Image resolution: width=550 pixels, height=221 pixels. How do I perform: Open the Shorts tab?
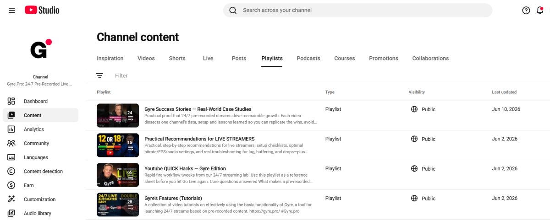click(177, 58)
